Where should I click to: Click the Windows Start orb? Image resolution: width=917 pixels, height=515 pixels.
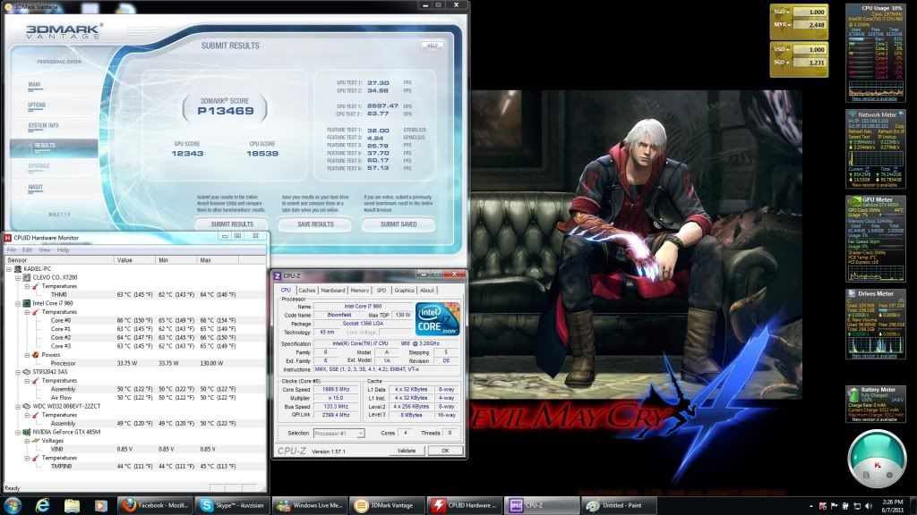click(x=14, y=505)
